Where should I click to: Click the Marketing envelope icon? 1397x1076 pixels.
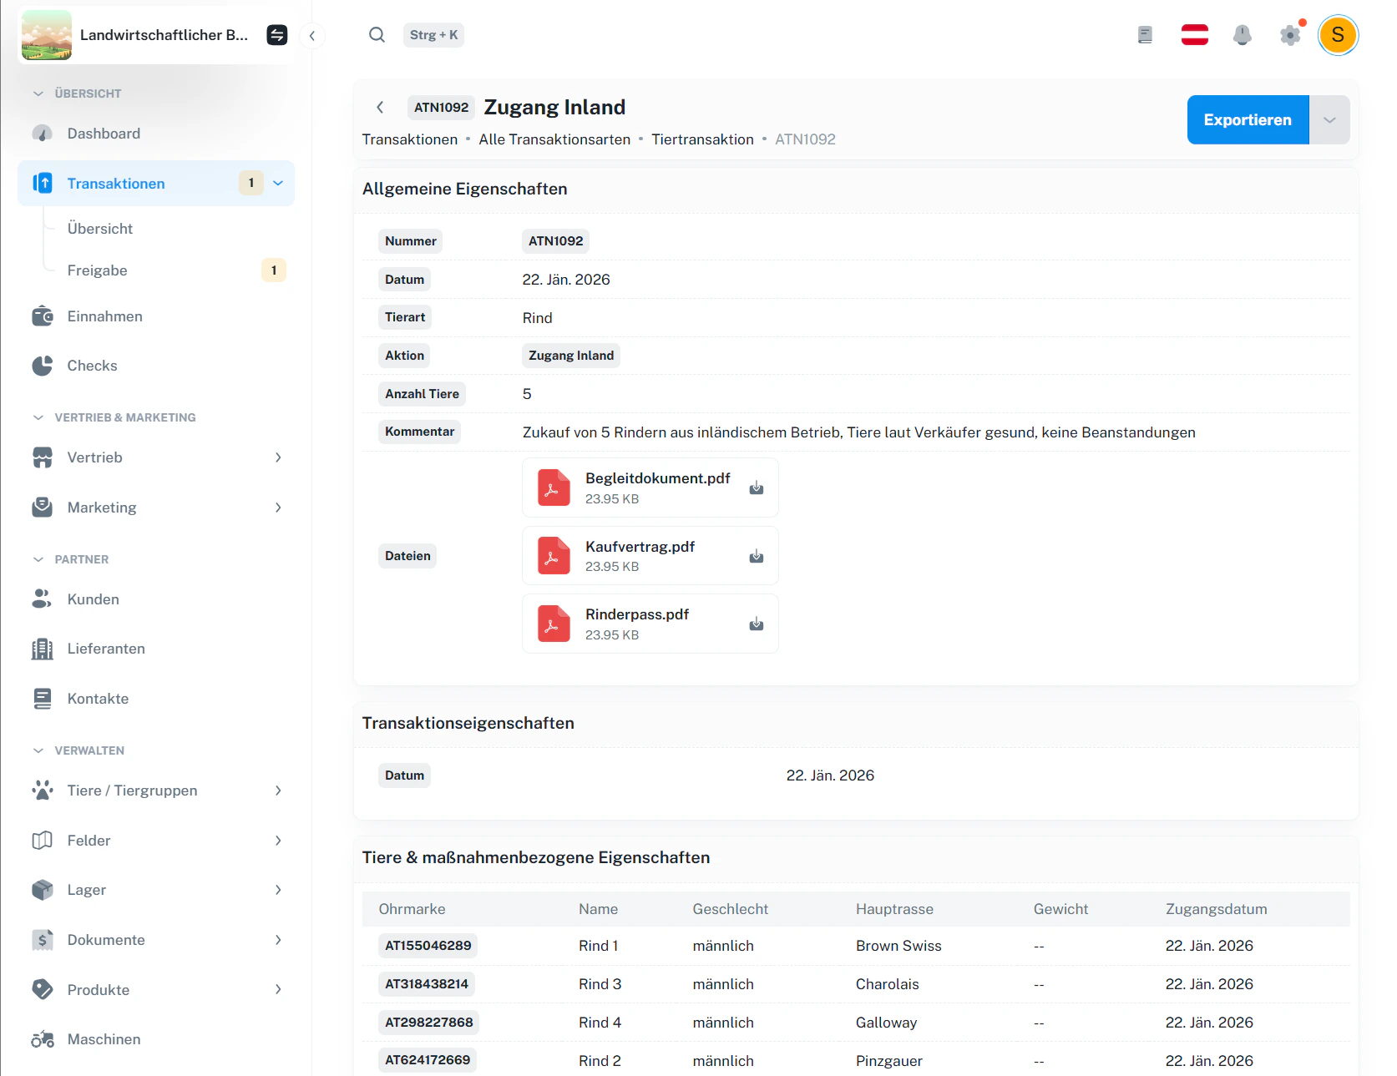coord(42,508)
